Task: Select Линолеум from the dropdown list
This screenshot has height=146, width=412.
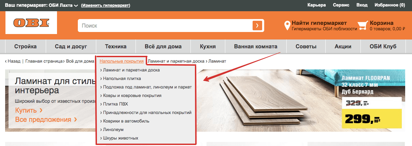Action: pyautogui.click(x=113, y=130)
